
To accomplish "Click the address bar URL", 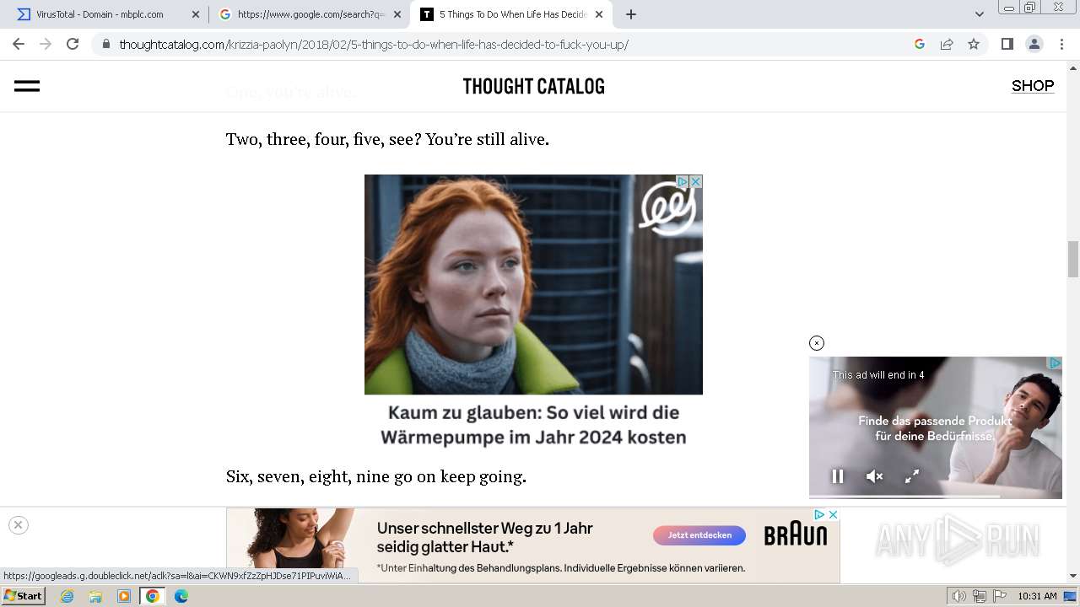I will pos(374,44).
